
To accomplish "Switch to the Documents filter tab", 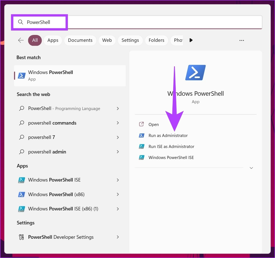I will (80, 40).
